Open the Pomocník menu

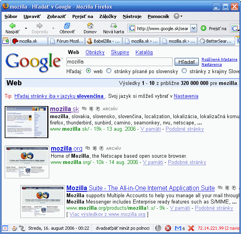(x=158, y=16)
